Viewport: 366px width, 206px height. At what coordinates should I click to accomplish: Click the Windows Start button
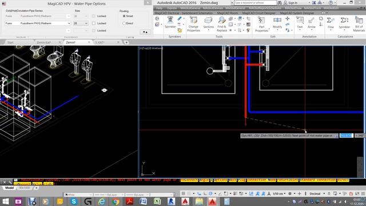click(5, 201)
